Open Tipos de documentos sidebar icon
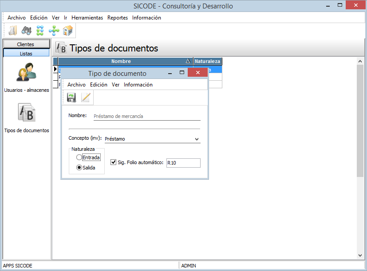The height and width of the screenshot is (271, 367). tap(26, 113)
